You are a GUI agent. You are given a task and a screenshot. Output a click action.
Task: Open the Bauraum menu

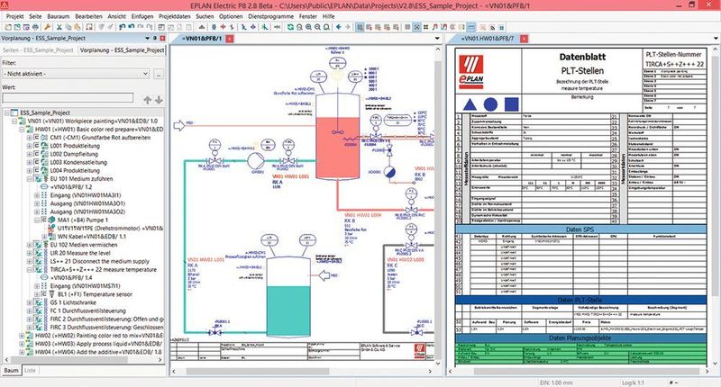(x=58, y=16)
